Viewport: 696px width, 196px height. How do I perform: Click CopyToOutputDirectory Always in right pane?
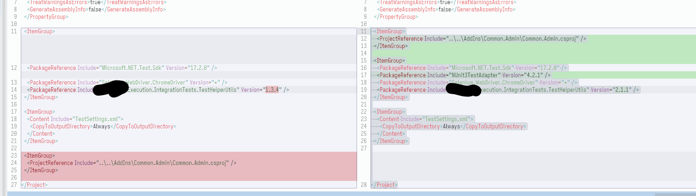point(454,127)
